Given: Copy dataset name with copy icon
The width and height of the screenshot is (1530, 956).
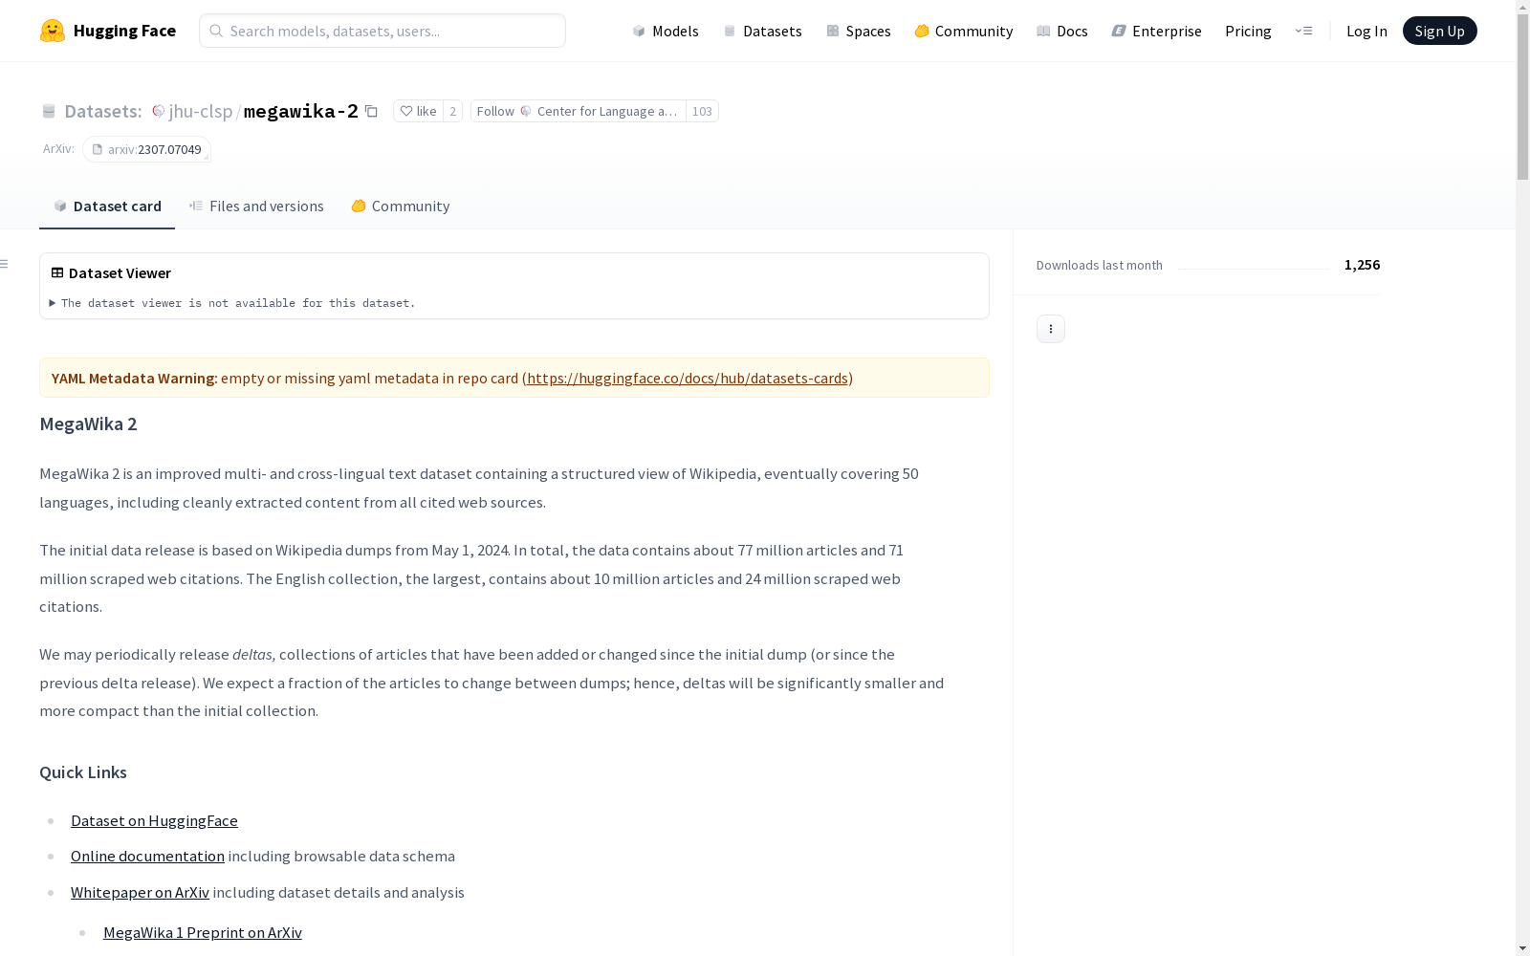Looking at the screenshot, I should [x=371, y=111].
